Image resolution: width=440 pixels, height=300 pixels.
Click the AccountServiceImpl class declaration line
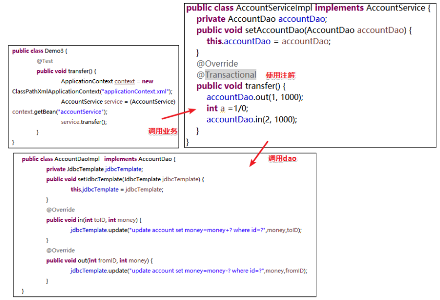pyautogui.click(x=308, y=8)
